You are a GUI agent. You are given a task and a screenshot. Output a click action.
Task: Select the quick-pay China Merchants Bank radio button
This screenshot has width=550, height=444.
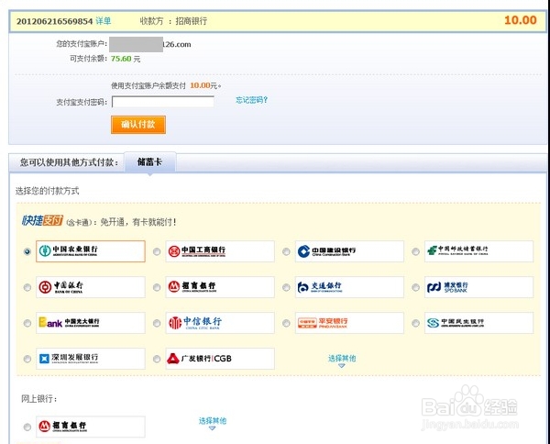coord(157,287)
